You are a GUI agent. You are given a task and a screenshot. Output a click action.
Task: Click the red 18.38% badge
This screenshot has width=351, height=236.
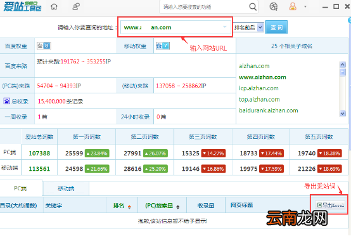(329, 154)
